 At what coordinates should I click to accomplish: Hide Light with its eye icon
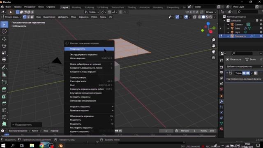pos(261,32)
